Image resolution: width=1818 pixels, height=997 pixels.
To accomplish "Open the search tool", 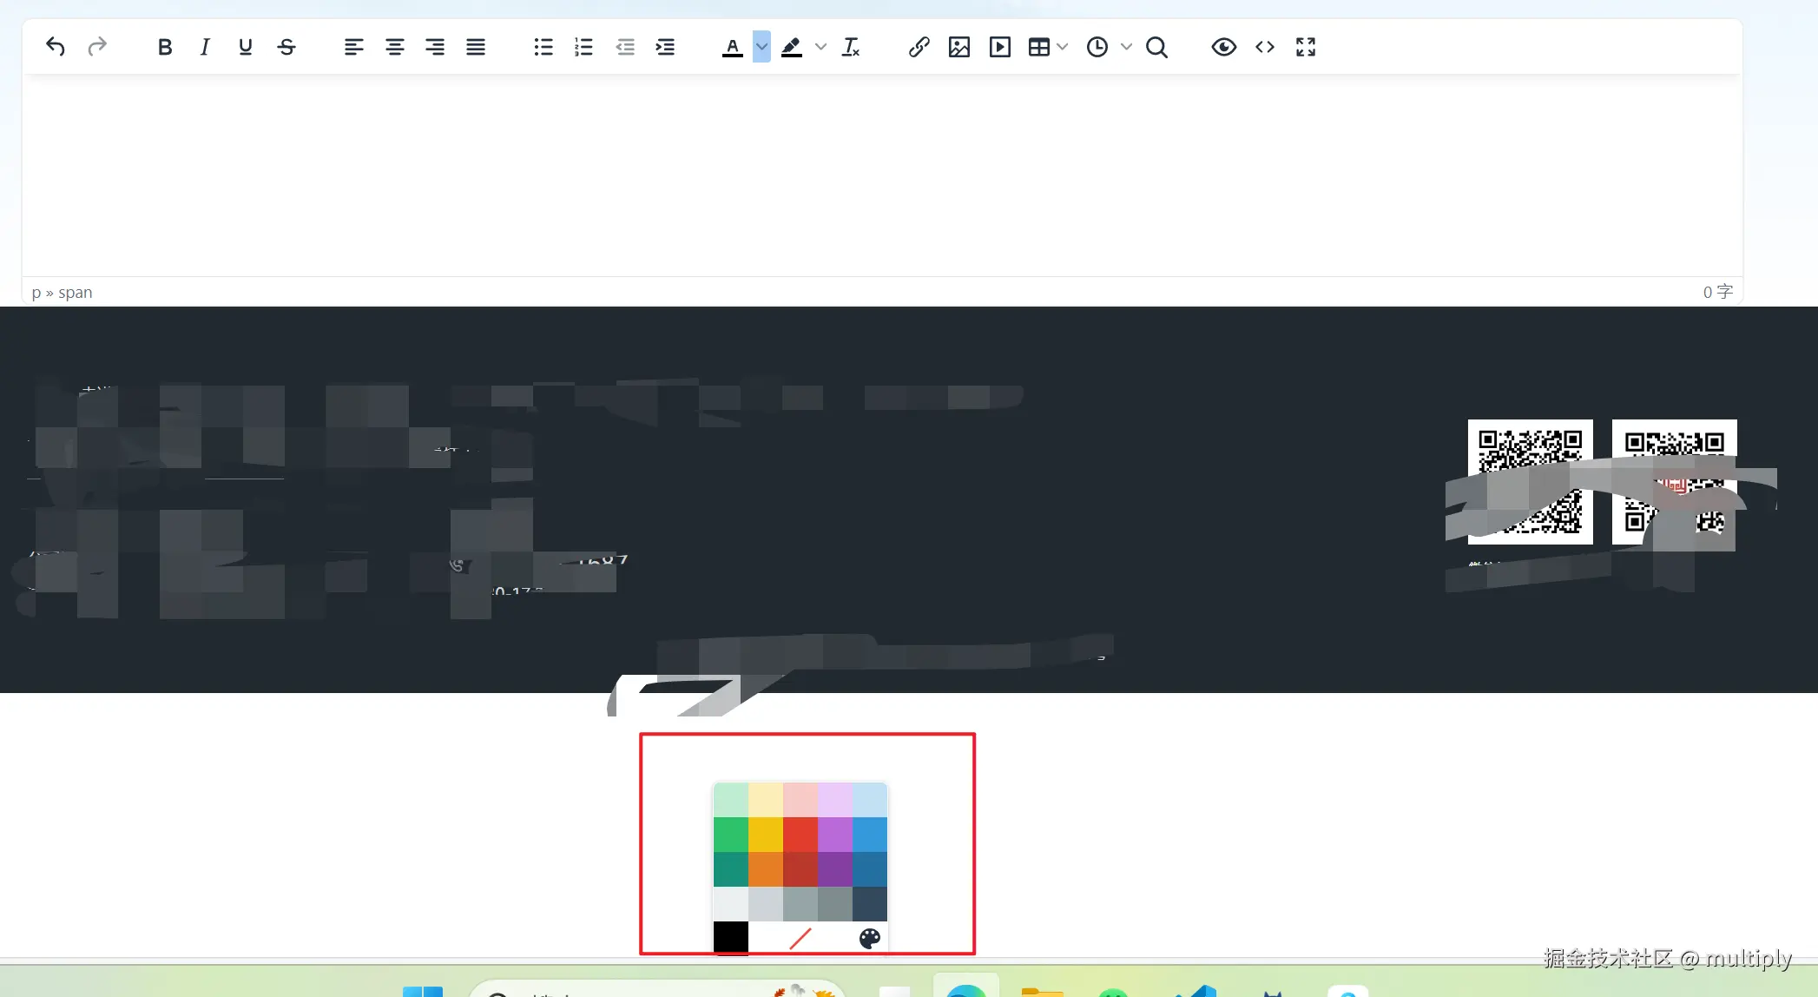I will (1156, 47).
